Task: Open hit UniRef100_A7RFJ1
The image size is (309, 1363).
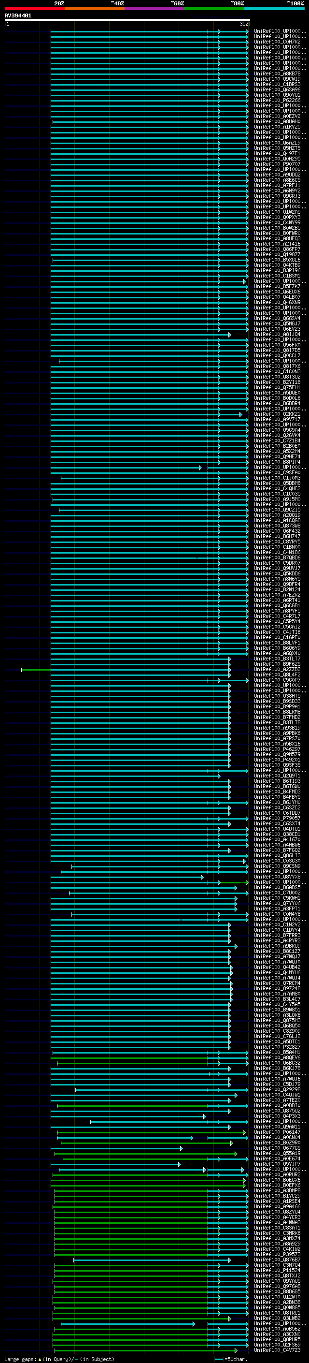Action: point(277,185)
